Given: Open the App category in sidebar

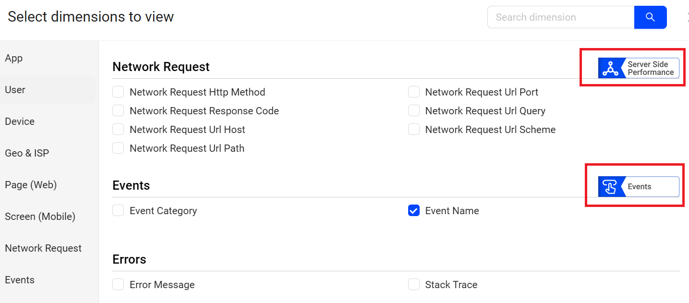Looking at the screenshot, I should pos(14,58).
